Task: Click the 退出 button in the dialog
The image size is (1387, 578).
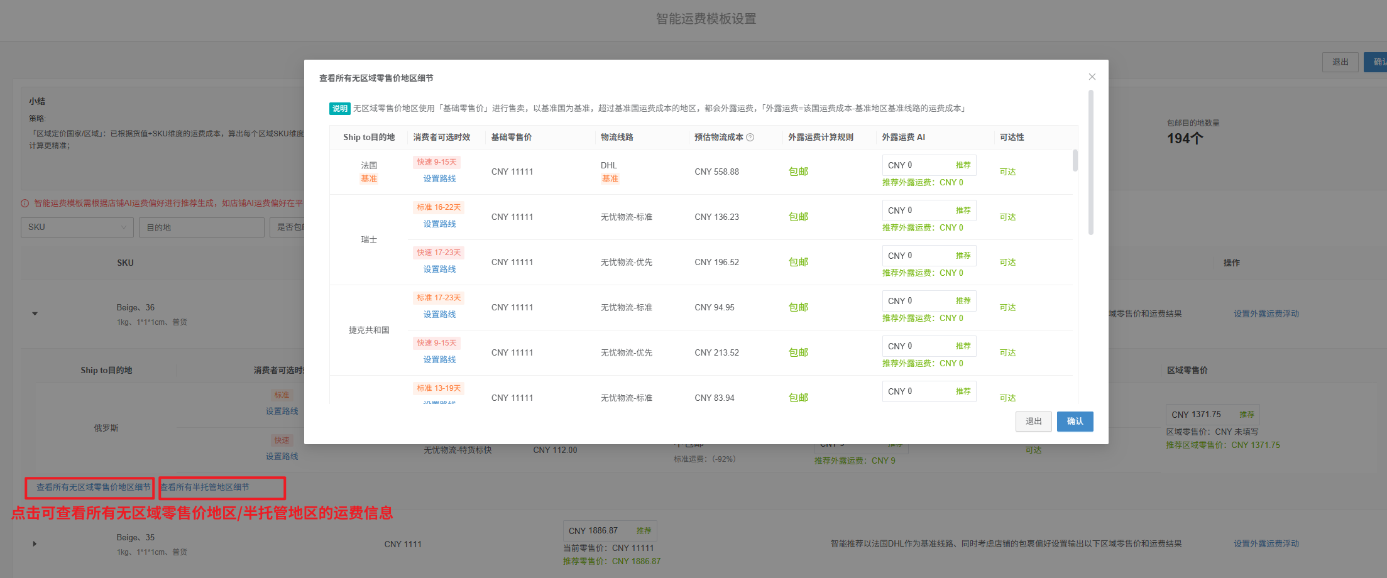Action: click(1033, 422)
